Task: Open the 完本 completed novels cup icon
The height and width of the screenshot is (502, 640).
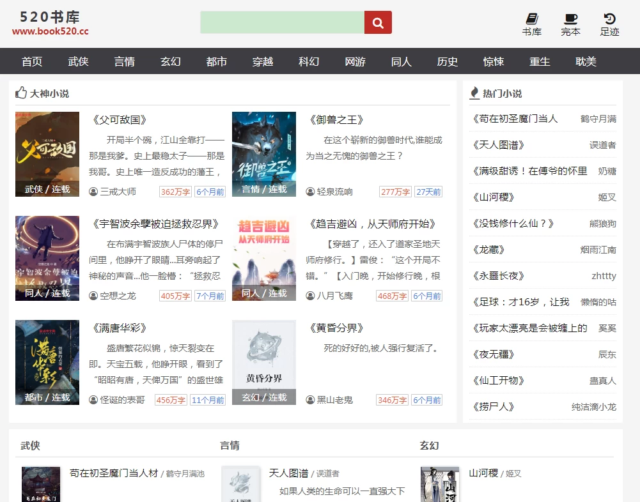Action: [570, 20]
